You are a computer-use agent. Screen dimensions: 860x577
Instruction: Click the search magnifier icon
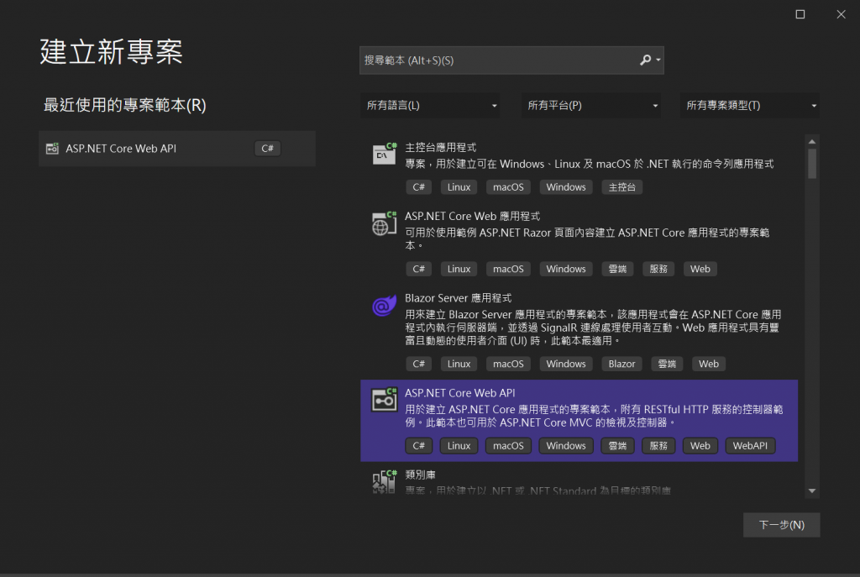click(x=646, y=60)
